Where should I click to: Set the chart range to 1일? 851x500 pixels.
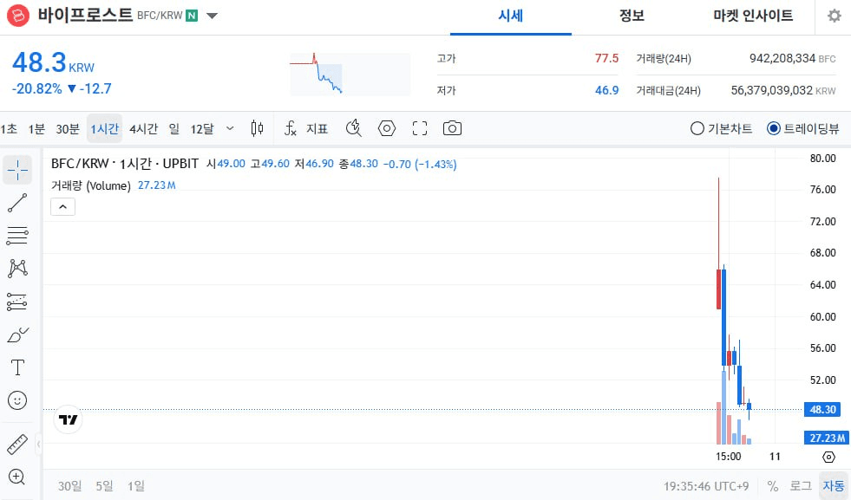(x=135, y=486)
